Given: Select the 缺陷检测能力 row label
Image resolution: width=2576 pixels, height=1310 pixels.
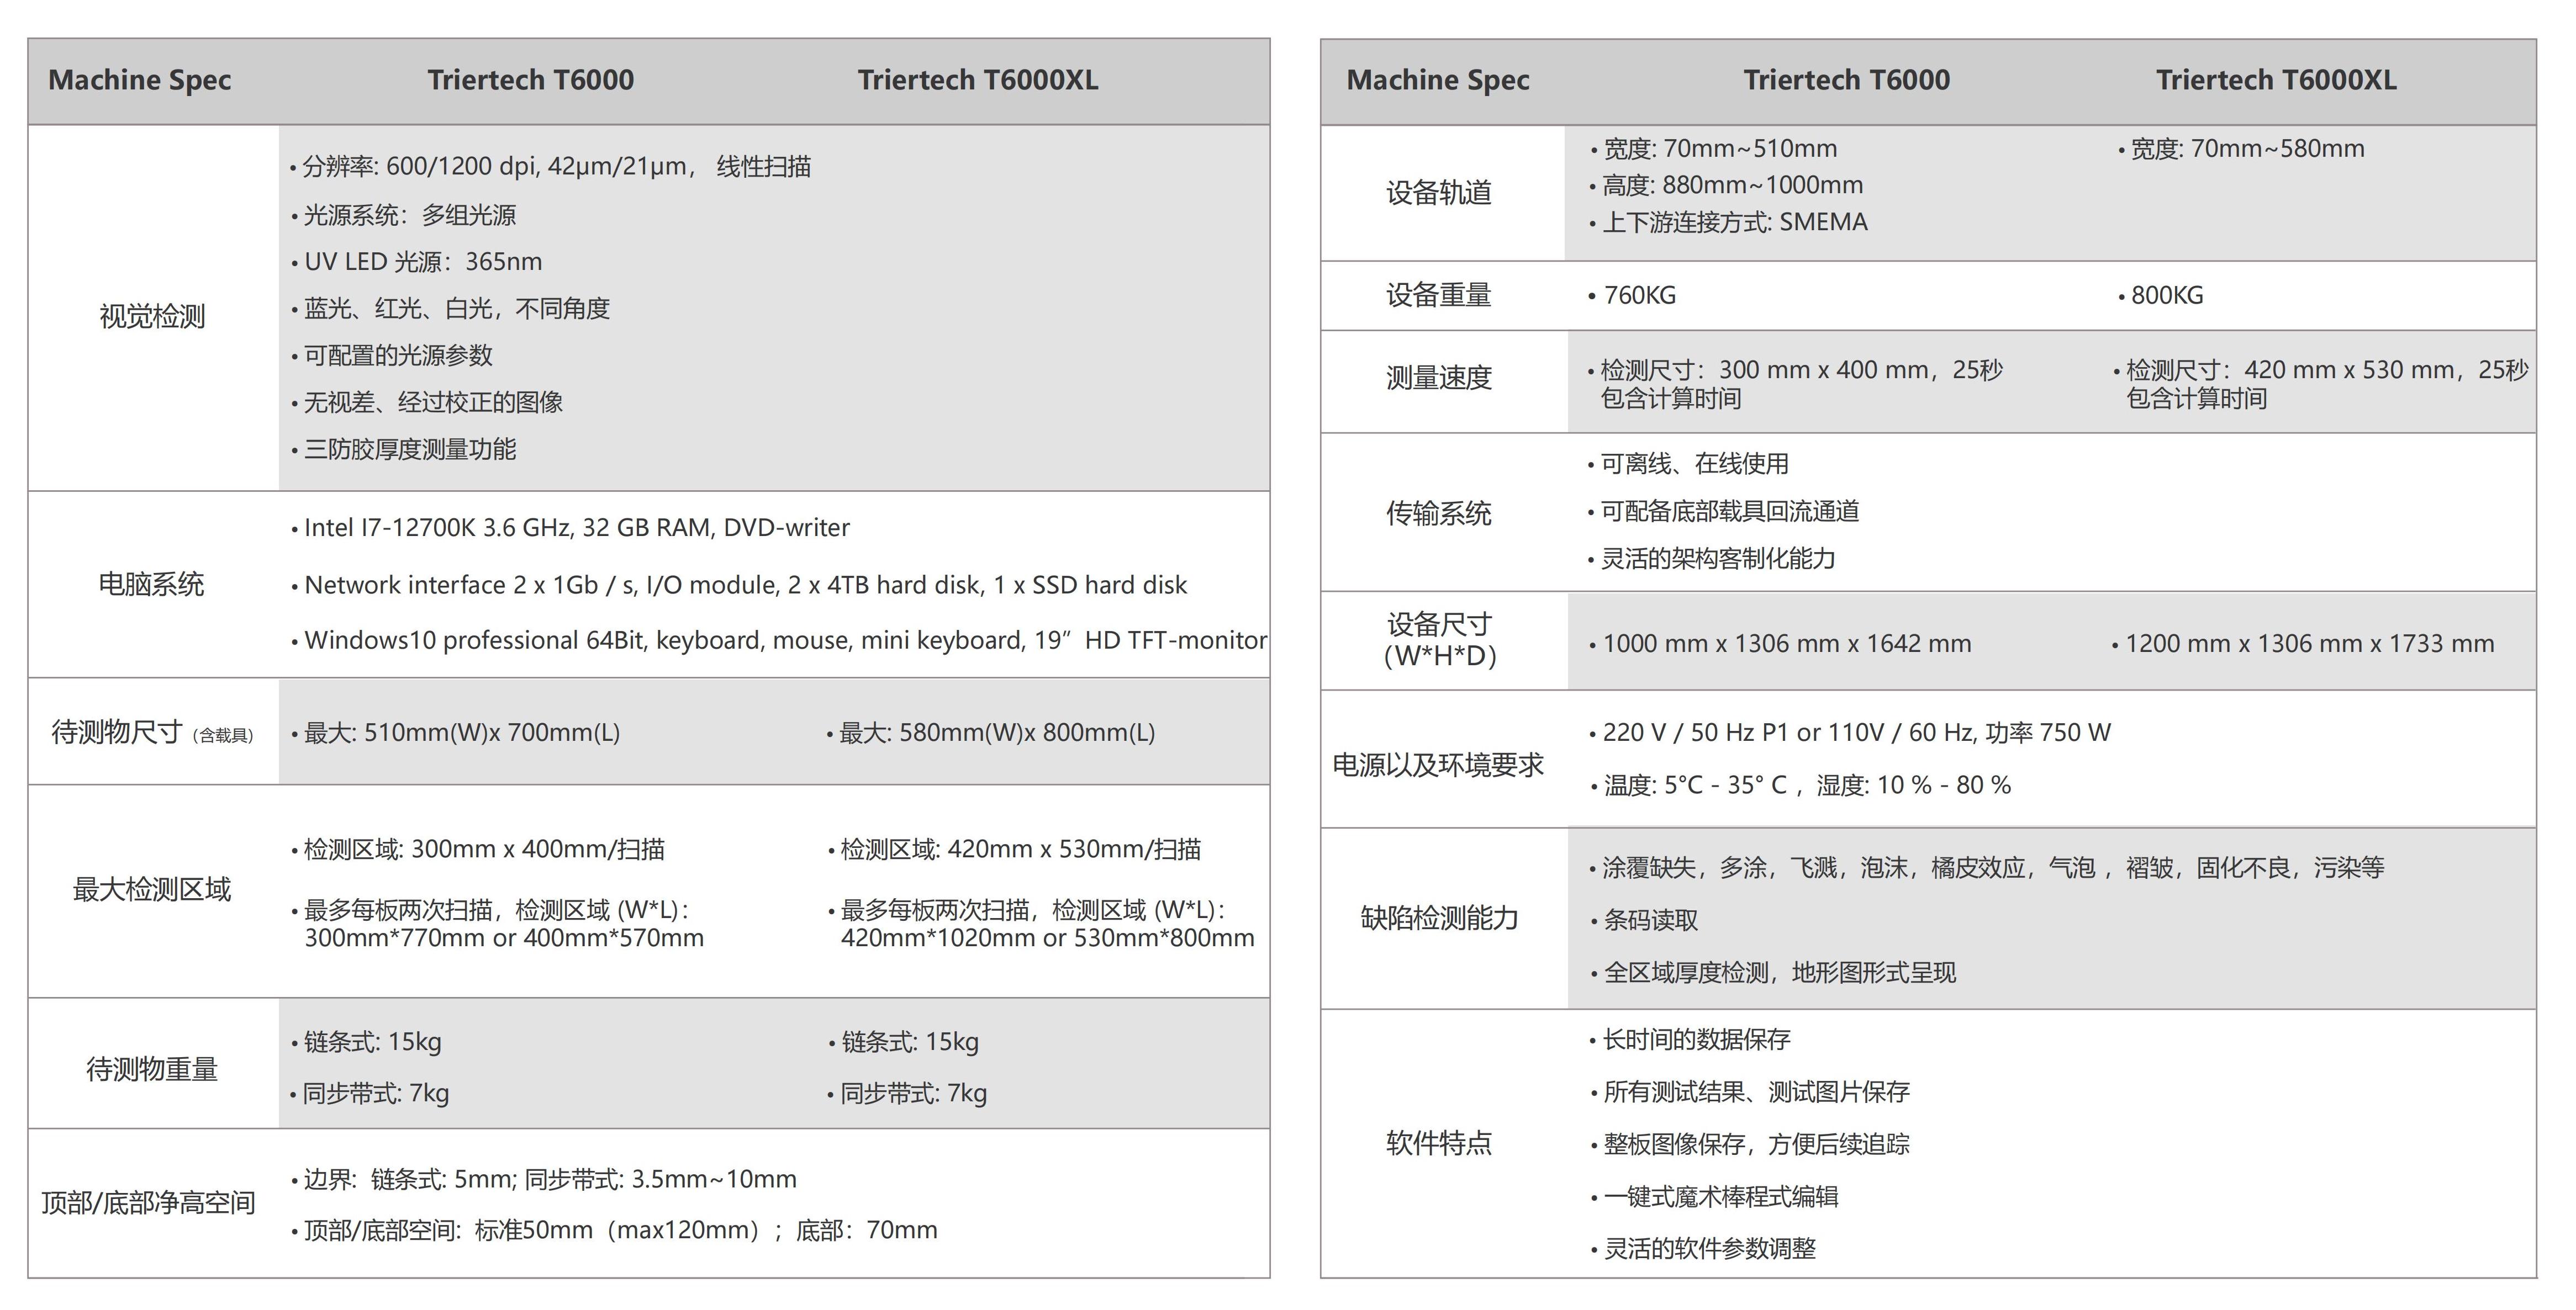Looking at the screenshot, I should (x=1439, y=918).
